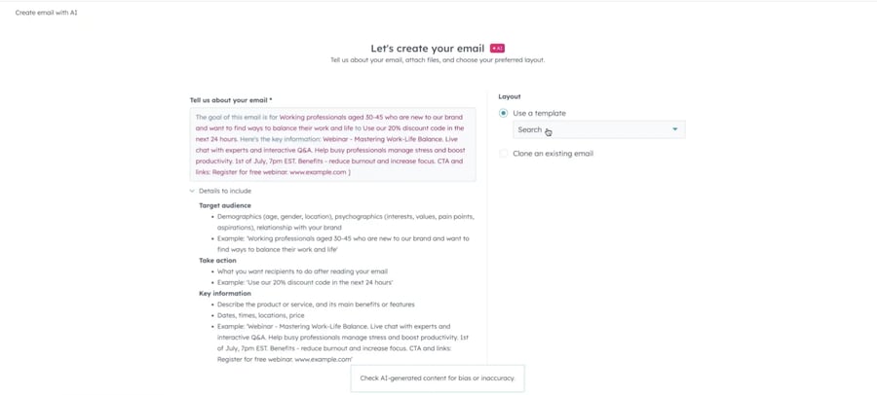Click into the email description text area
Image resolution: width=877 pixels, height=395 pixels.
(x=332, y=144)
